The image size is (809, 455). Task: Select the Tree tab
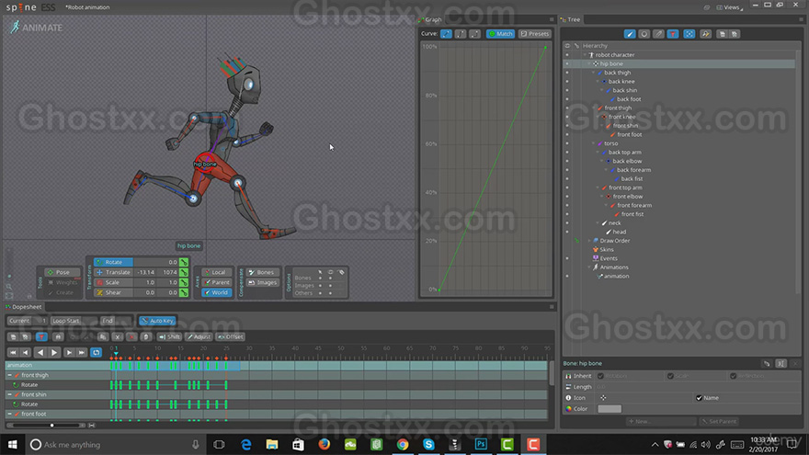pos(571,19)
